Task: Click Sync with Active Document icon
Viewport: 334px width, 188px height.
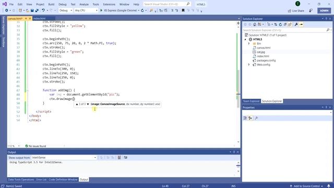Action: (x=276, y=25)
